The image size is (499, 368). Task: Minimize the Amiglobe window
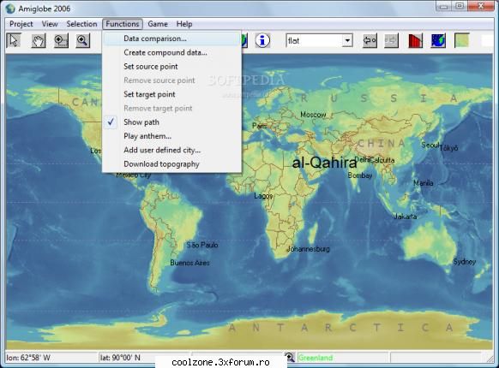[444, 6]
